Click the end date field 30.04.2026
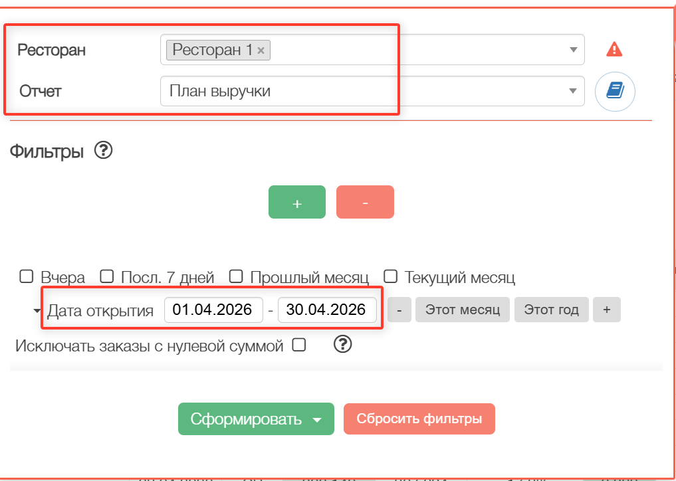 click(x=327, y=310)
